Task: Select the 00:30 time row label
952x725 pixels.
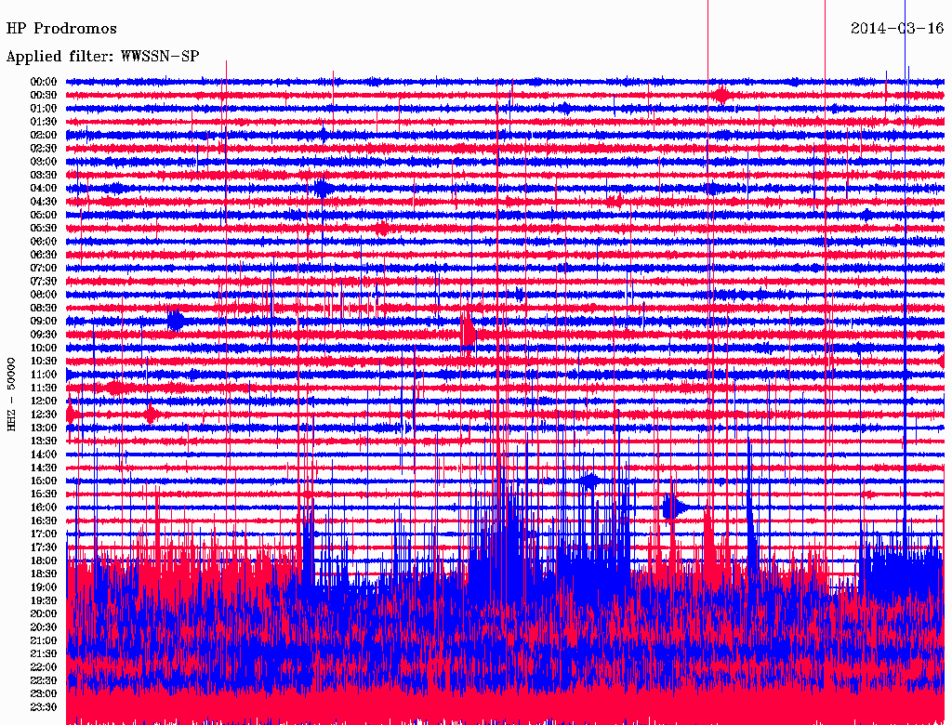Action: pyautogui.click(x=44, y=95)
